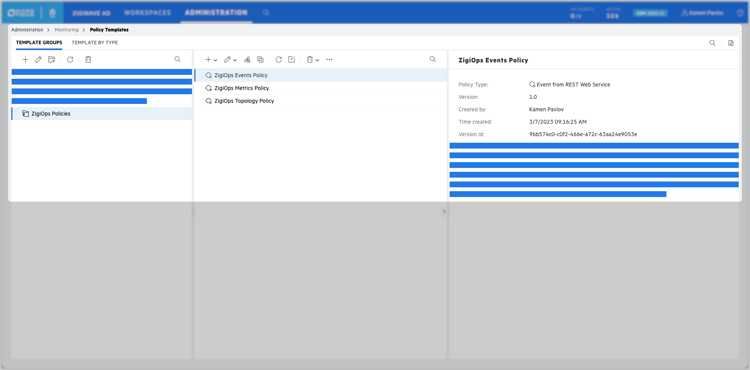Viewport: 750px width, 370px height.
Task: Click the move folder icon in groups toolbar
Action: tap(52, 59)
